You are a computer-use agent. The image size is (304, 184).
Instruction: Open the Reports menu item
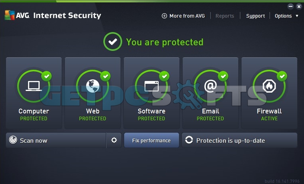point(225,16)
